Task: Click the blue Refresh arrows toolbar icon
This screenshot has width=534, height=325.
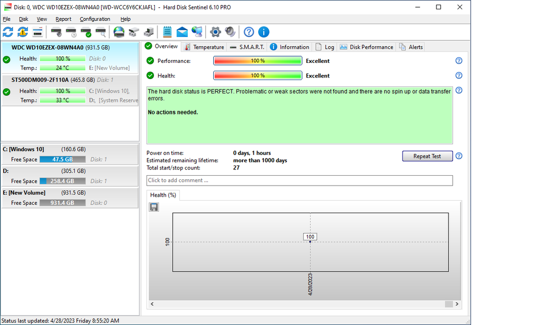Action: (8, 32)
